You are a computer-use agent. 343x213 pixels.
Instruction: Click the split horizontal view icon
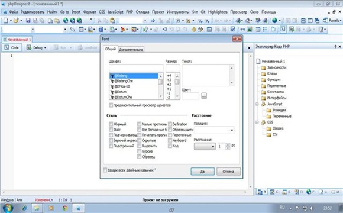click(x=303, y=21)
